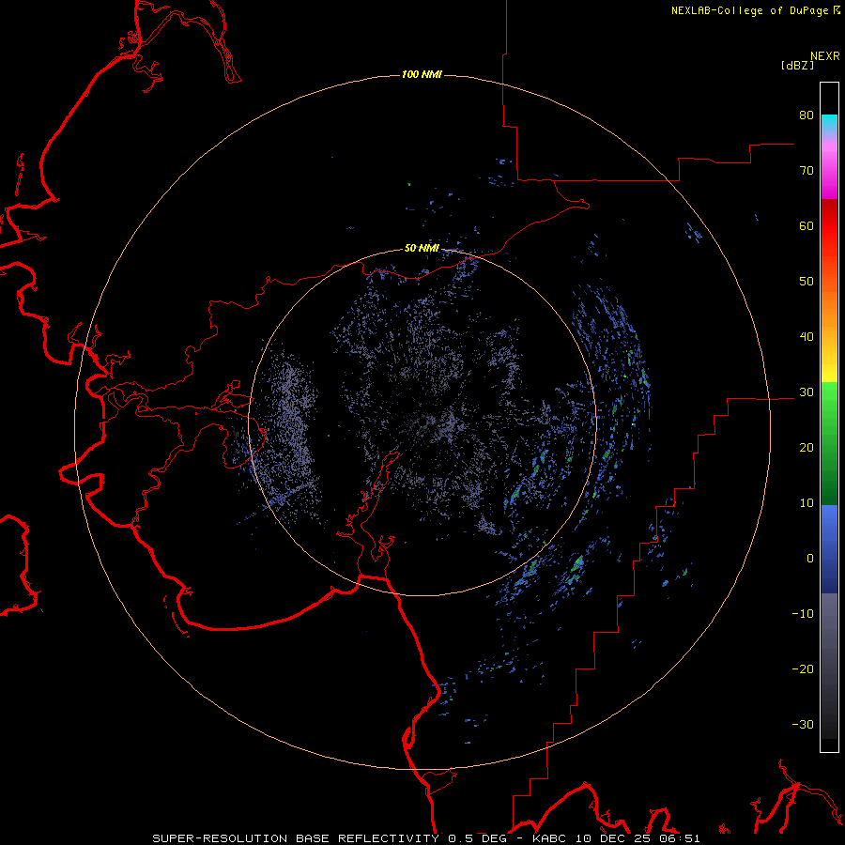Screen dimensions: 845x845
Task: Click the 10 value on dBZ scale
Action: click(807, 503)
